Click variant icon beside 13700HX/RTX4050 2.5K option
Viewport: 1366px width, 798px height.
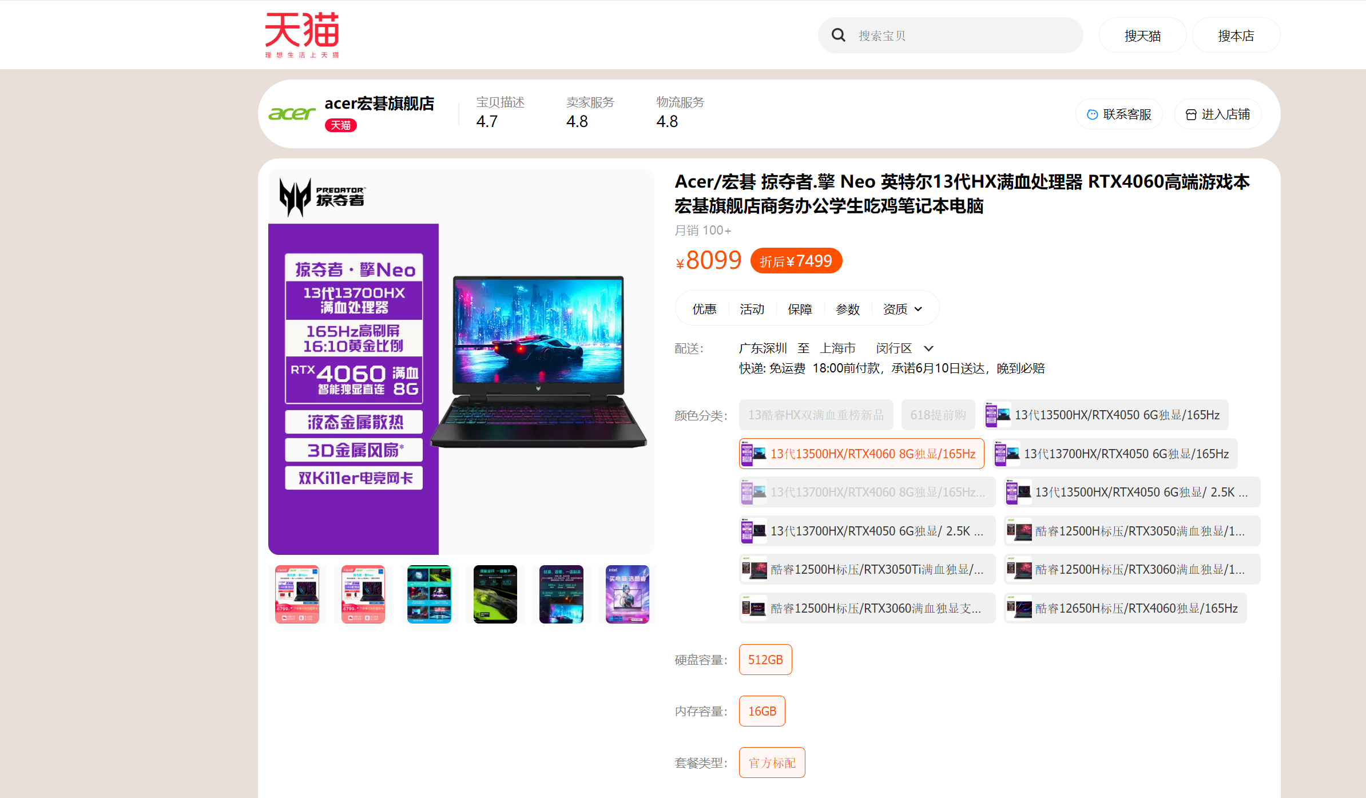753,531
